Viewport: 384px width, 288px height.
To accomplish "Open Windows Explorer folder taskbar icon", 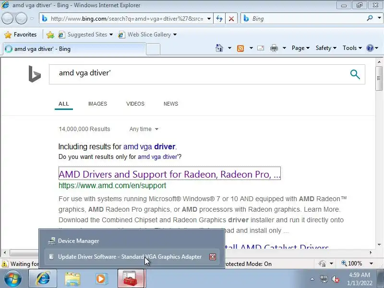I will coord(72,279).
